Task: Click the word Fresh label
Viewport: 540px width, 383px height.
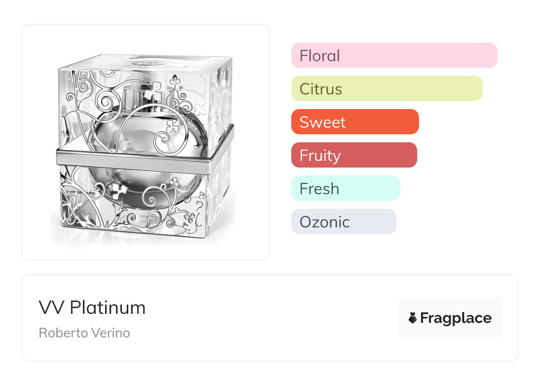Action: 319,189
